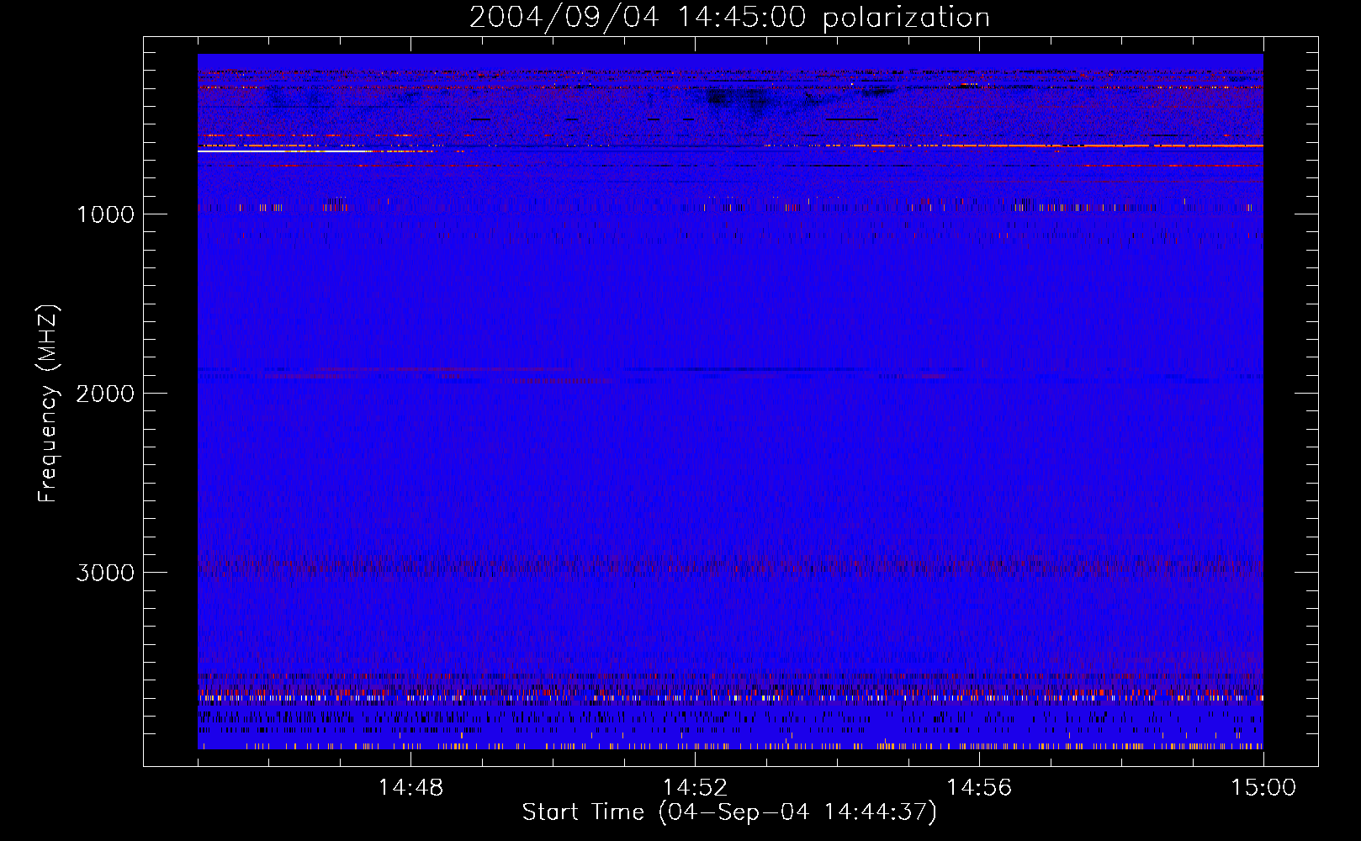Click the 15:00 time tick label
1361x841 pixels.
tap(1263, 788)
